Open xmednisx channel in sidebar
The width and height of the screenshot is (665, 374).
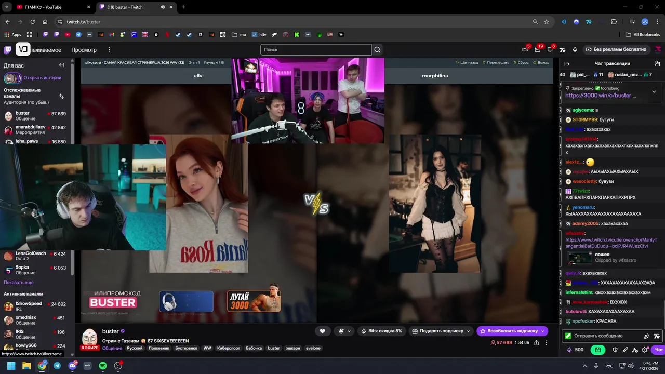(35, 320)
